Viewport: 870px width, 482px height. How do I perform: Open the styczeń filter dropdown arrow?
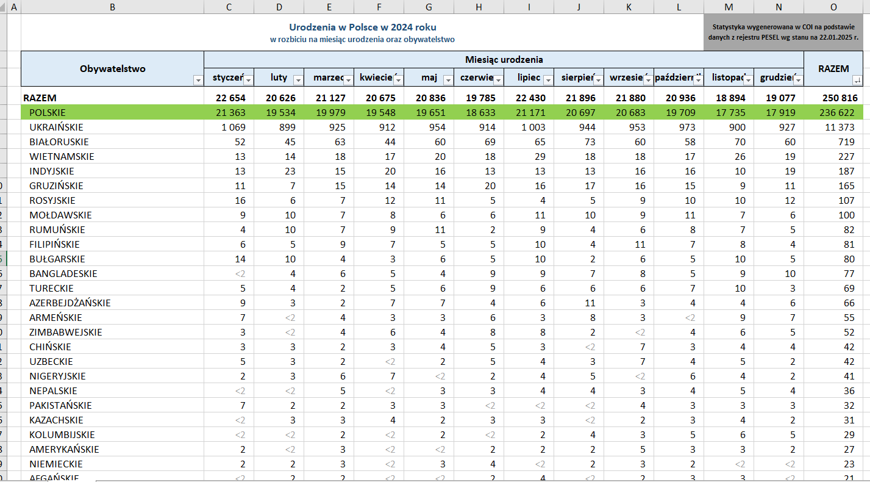[248, 80]
